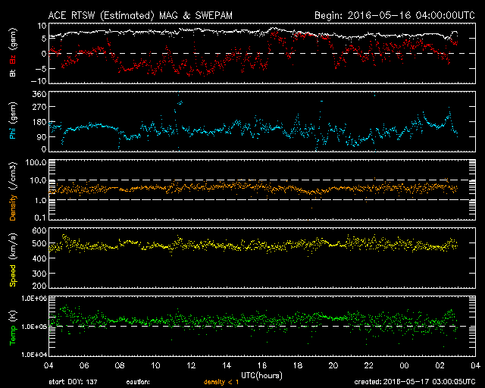Click the '270' tick on Phi axis
Screen dimensions: 485x388
(x=39, y=107)
